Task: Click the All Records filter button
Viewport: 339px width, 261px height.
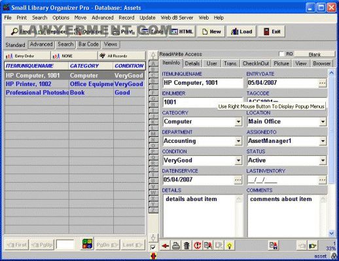Action: pyautogui.click(x=122, y=56)
